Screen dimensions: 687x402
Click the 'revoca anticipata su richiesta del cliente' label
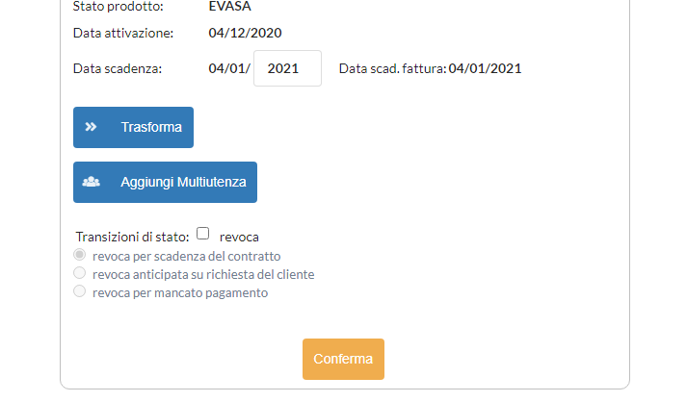203,275
